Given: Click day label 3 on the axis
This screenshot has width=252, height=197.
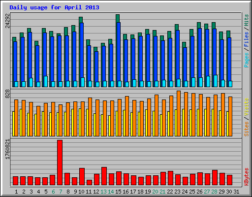Looking at the screenshot, I should coord(31,192).
